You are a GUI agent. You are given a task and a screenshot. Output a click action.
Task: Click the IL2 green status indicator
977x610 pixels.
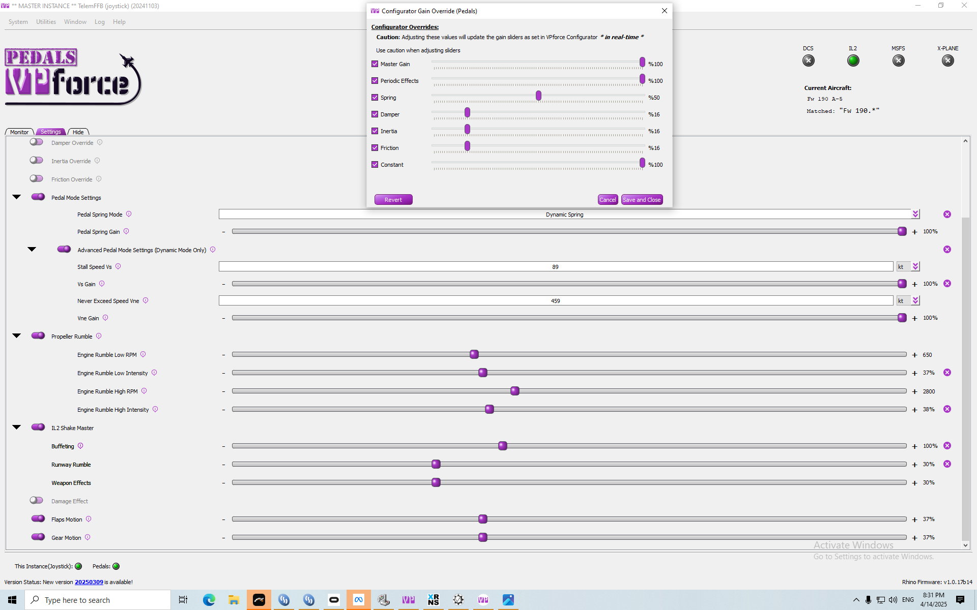(853, 60)
